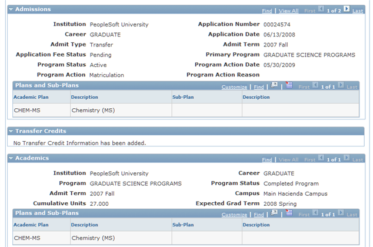Click next row arrow in Academics header
The width and height of the screenshot is (373, 247).
coord(347,159)
